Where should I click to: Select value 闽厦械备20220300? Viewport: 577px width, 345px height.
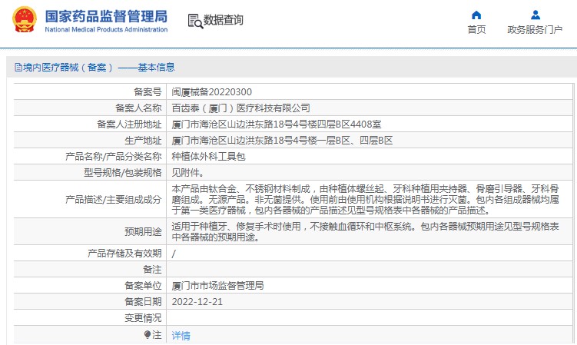(211, 92)
